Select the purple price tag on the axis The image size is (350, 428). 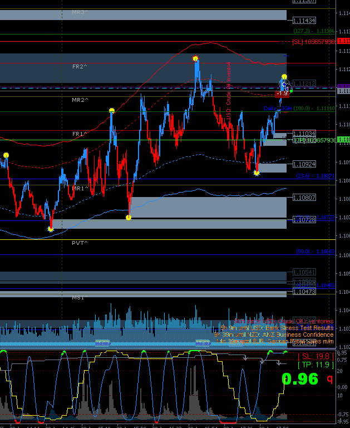(343, 86)
